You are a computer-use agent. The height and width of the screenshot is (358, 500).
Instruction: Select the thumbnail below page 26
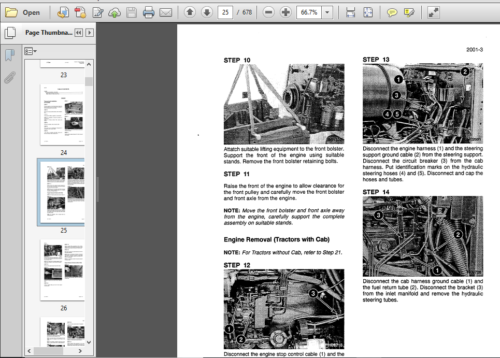coord(63,332)
